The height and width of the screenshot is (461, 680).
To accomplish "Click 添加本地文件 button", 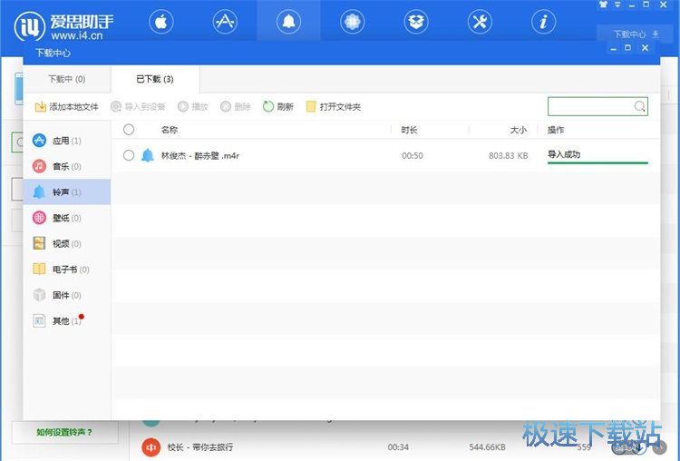I will pyautogui.click(x=67, y=107).
